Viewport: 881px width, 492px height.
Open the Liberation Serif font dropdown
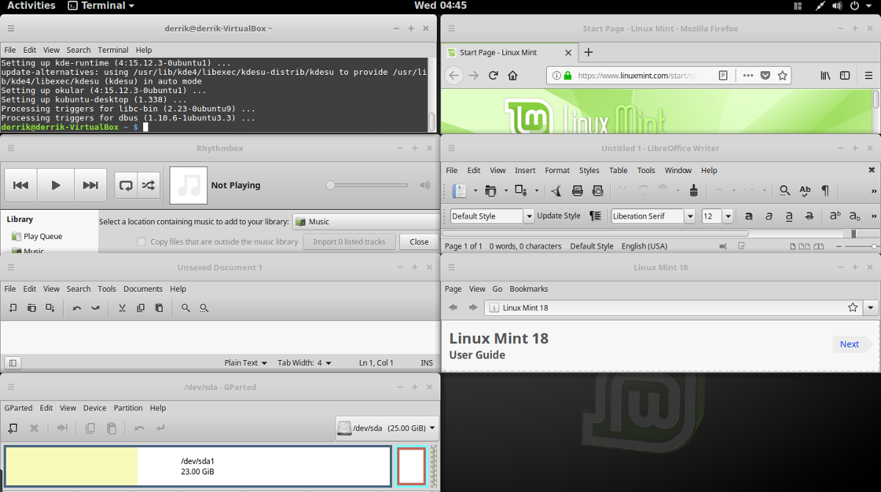pyautogui.click(x=689, y=216)
